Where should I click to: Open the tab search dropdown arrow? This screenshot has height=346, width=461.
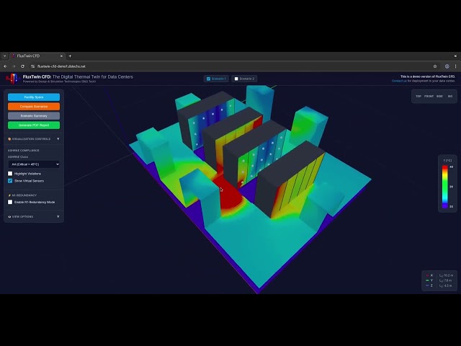pos(4,56)
